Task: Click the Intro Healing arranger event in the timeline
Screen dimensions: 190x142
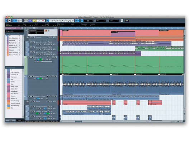Action: tap(171, 33)
